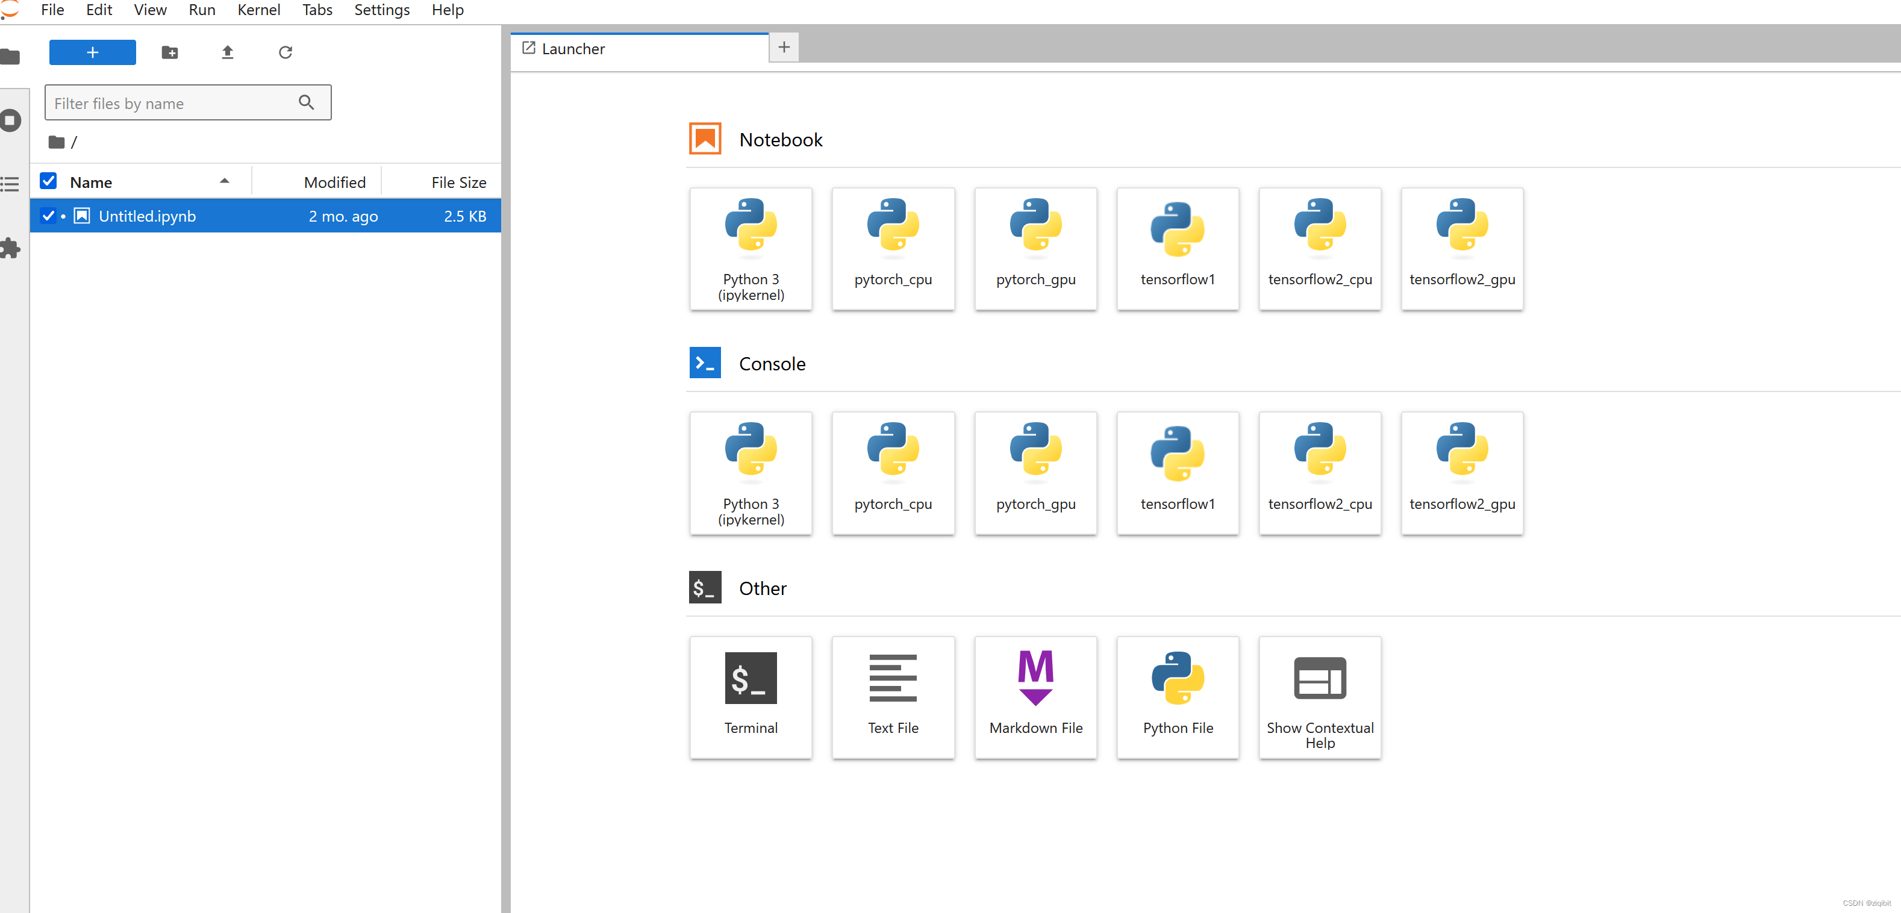Start a pytorch_cpu console

pos(893,473)
